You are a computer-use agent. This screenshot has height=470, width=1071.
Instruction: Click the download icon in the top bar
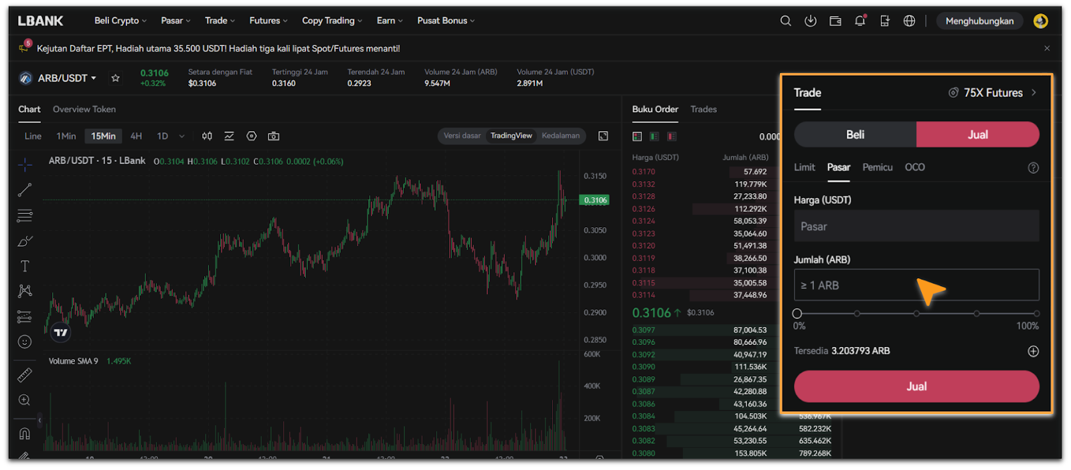tap(811, 21)
